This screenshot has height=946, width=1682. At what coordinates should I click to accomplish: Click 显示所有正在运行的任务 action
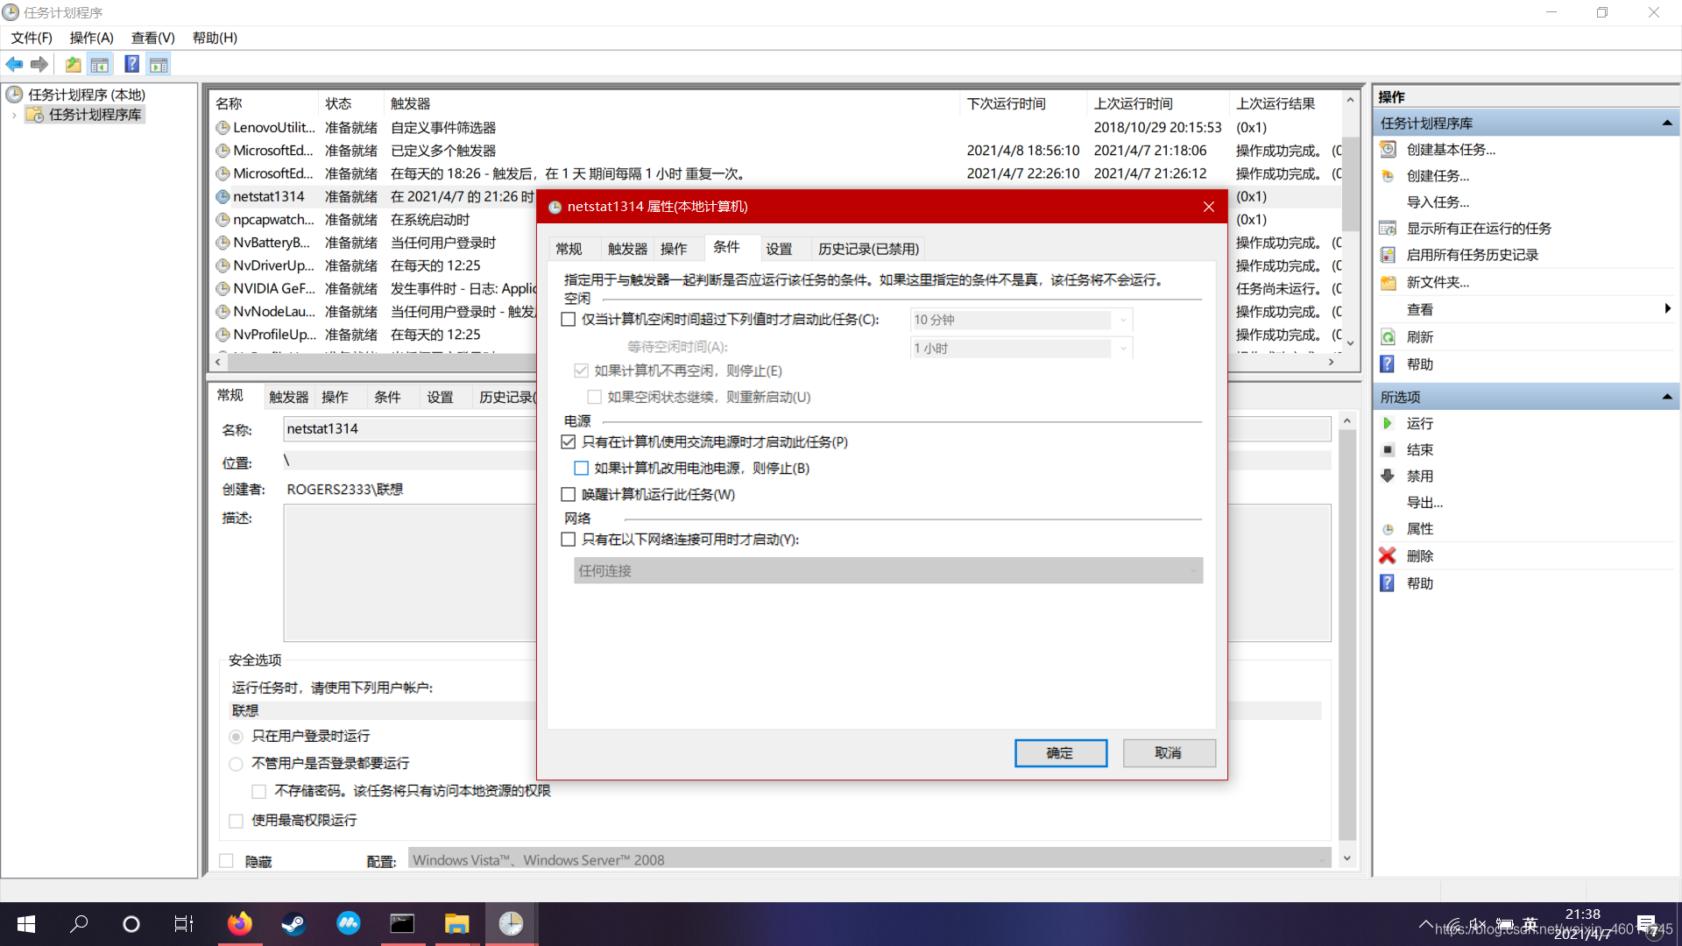click(1479, 229)
